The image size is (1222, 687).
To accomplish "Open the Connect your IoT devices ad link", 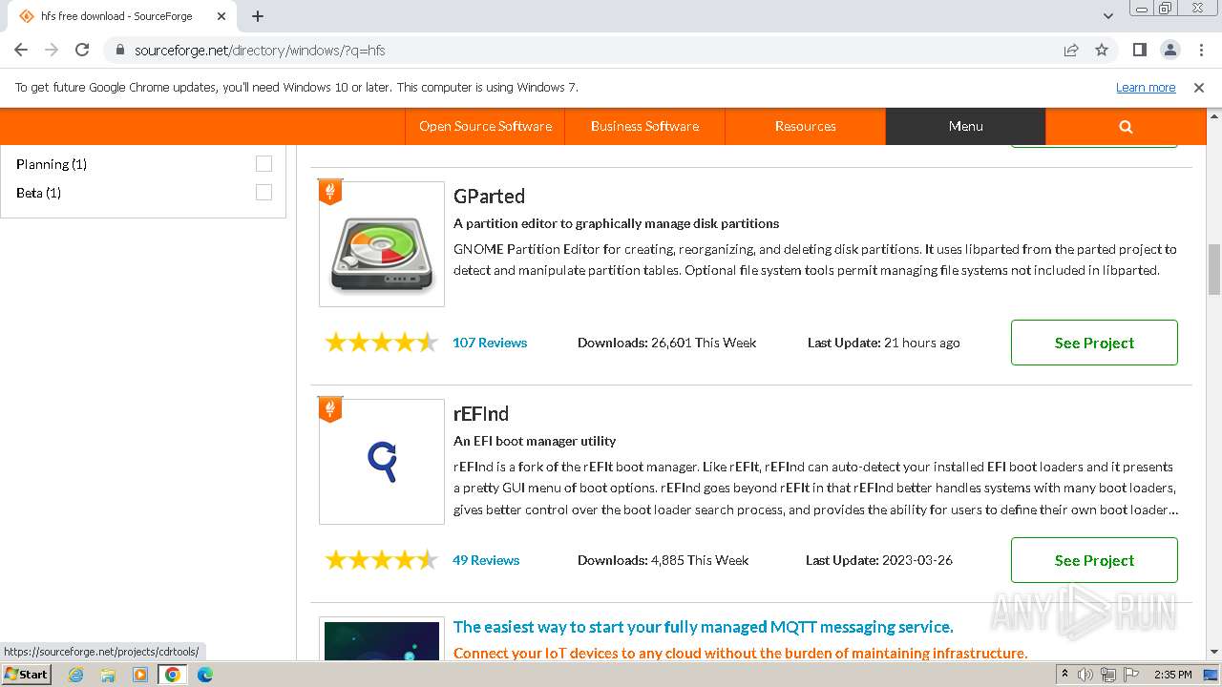I will (x=740, y=653).
